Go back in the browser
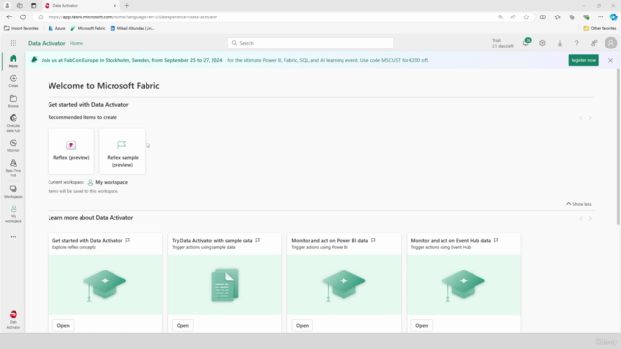Image resolution: width=621 pixels, height=349 pixels. pos(9,17)
